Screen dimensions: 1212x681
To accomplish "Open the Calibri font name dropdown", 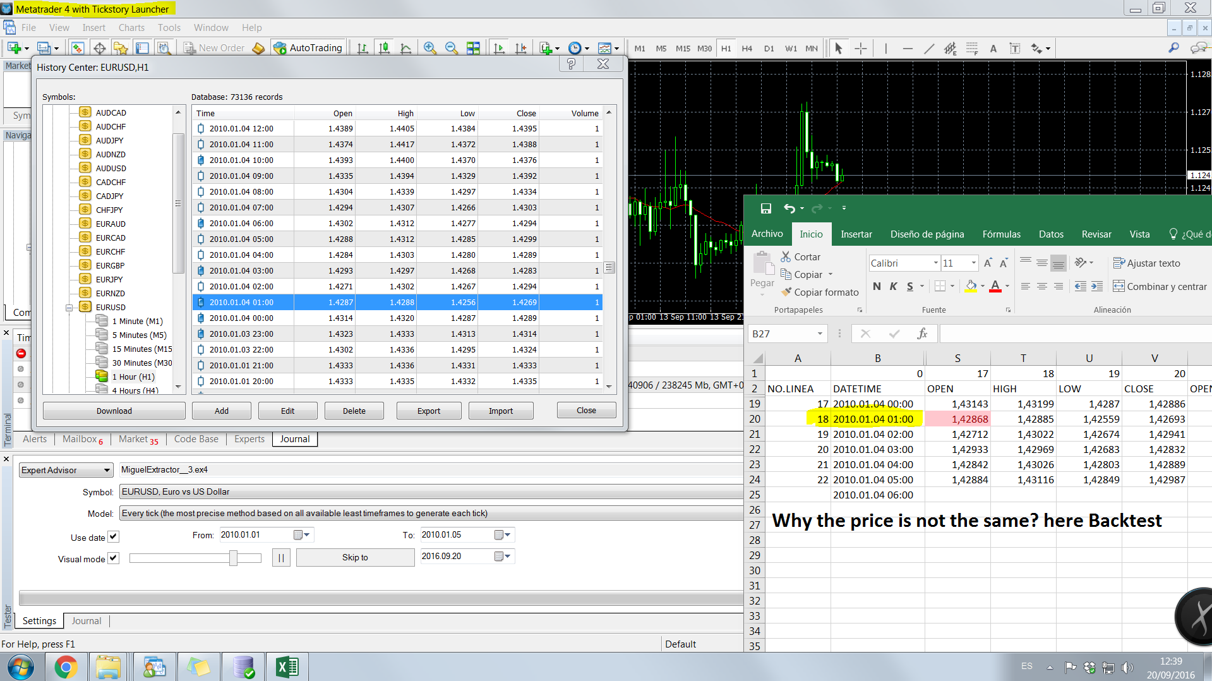I will pyautogui.click(x=935, y=263).
